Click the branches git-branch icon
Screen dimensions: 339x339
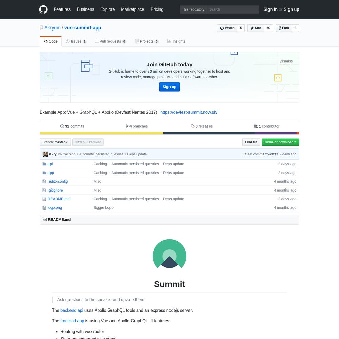[127, 126]
